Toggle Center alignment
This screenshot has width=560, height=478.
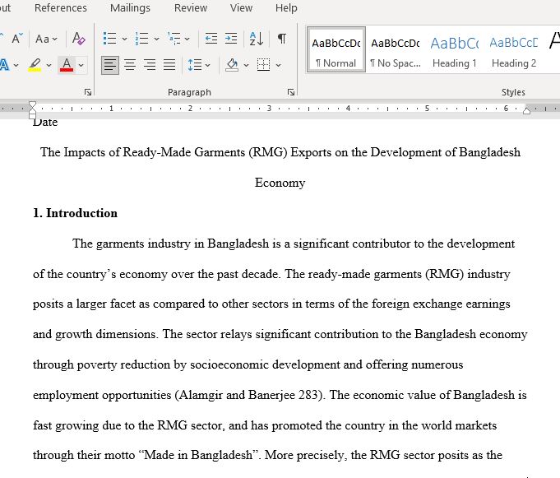click(130, 65)
